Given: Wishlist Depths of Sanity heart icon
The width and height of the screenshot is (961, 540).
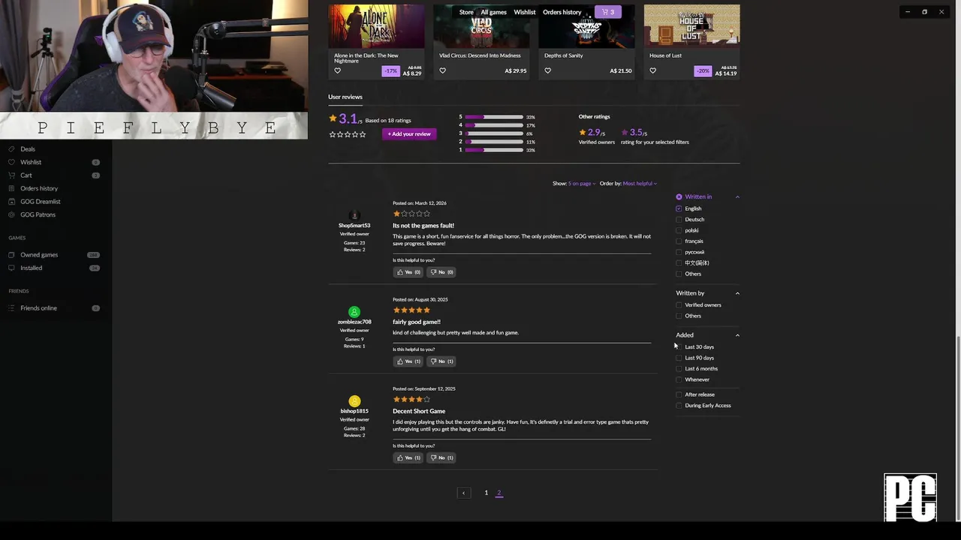Looking at the screenshot, I should [x=547, y=71].
